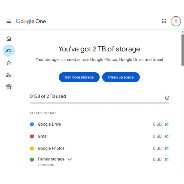Click the page vertical scrollbar

click(182, 50)
